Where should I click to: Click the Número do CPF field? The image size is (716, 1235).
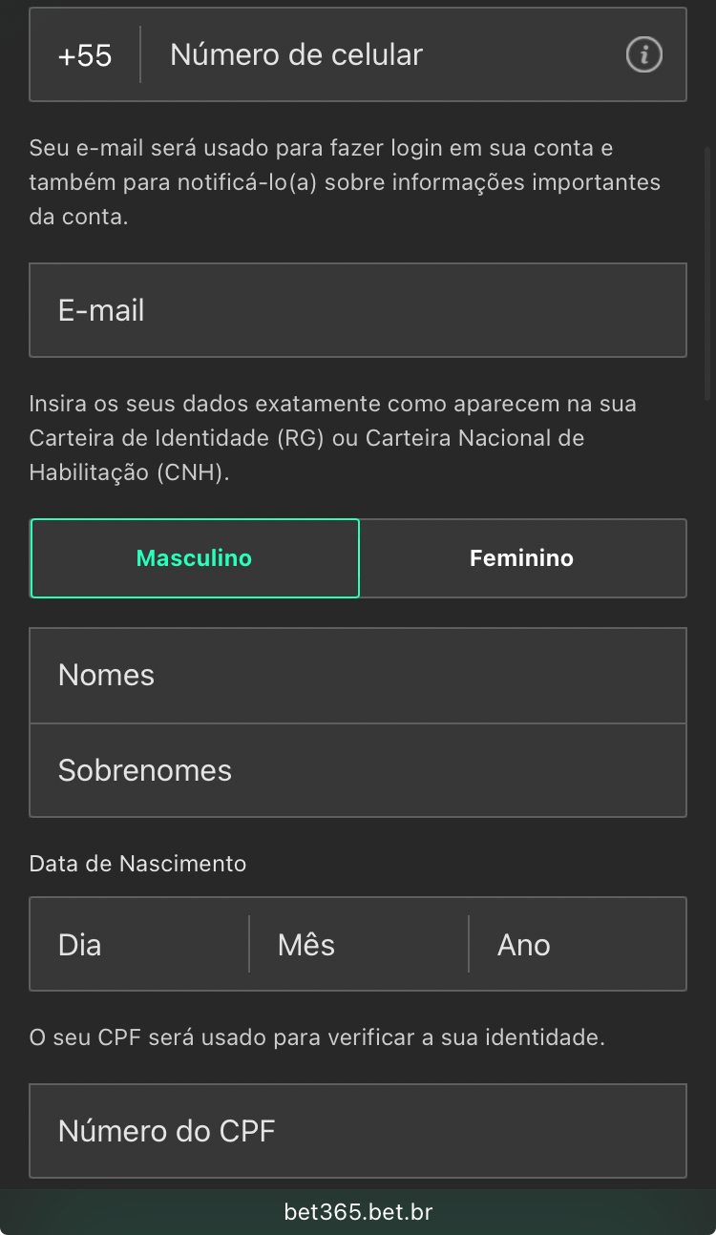coord(358,1131)
